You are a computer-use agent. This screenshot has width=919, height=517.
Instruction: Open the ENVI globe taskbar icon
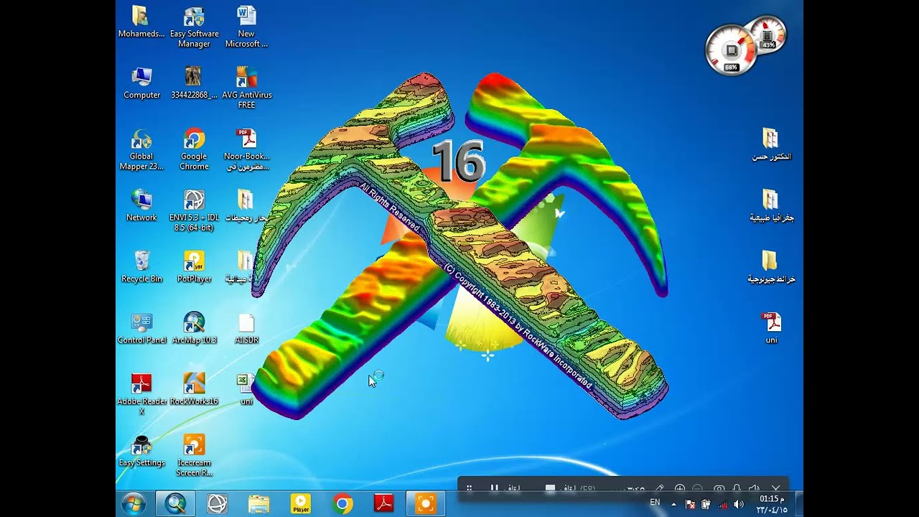218,504
